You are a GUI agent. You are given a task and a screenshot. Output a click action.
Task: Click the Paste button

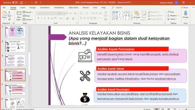tap(5, 16)
